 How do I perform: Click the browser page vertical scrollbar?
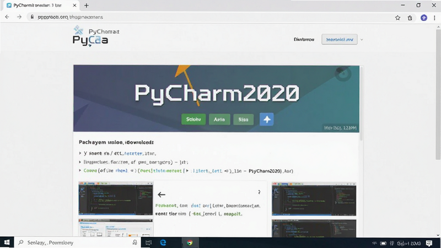[438, 94]
